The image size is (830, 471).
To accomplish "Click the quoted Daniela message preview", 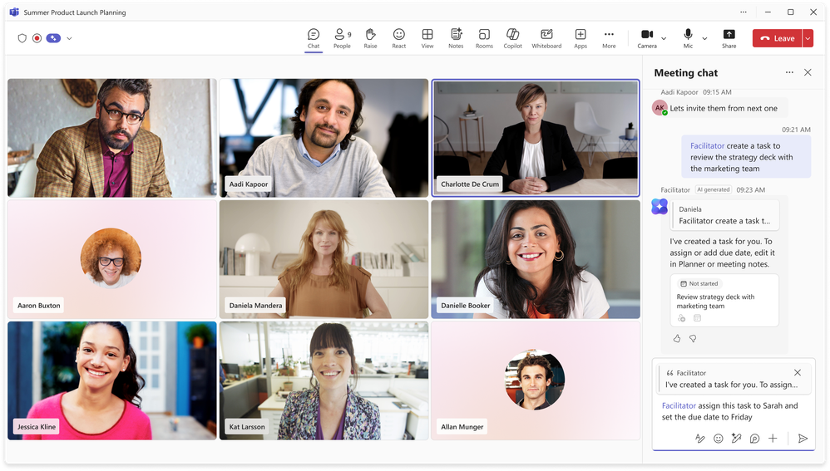I will (724, 215).
